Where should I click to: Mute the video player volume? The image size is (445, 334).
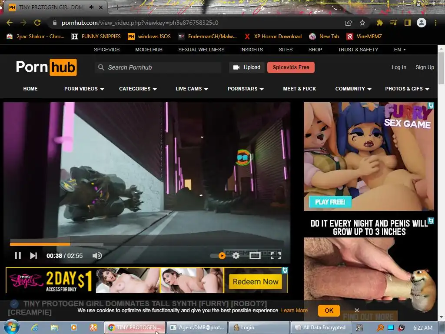tap(97, 256)
